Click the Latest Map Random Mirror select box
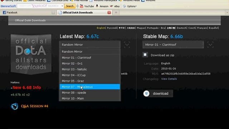 pyautogui.click(x=90, y=44)
